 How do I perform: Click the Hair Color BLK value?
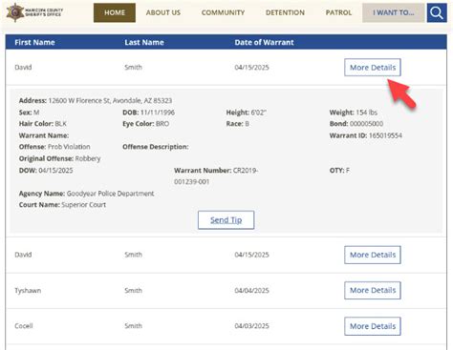click(60, 124)
